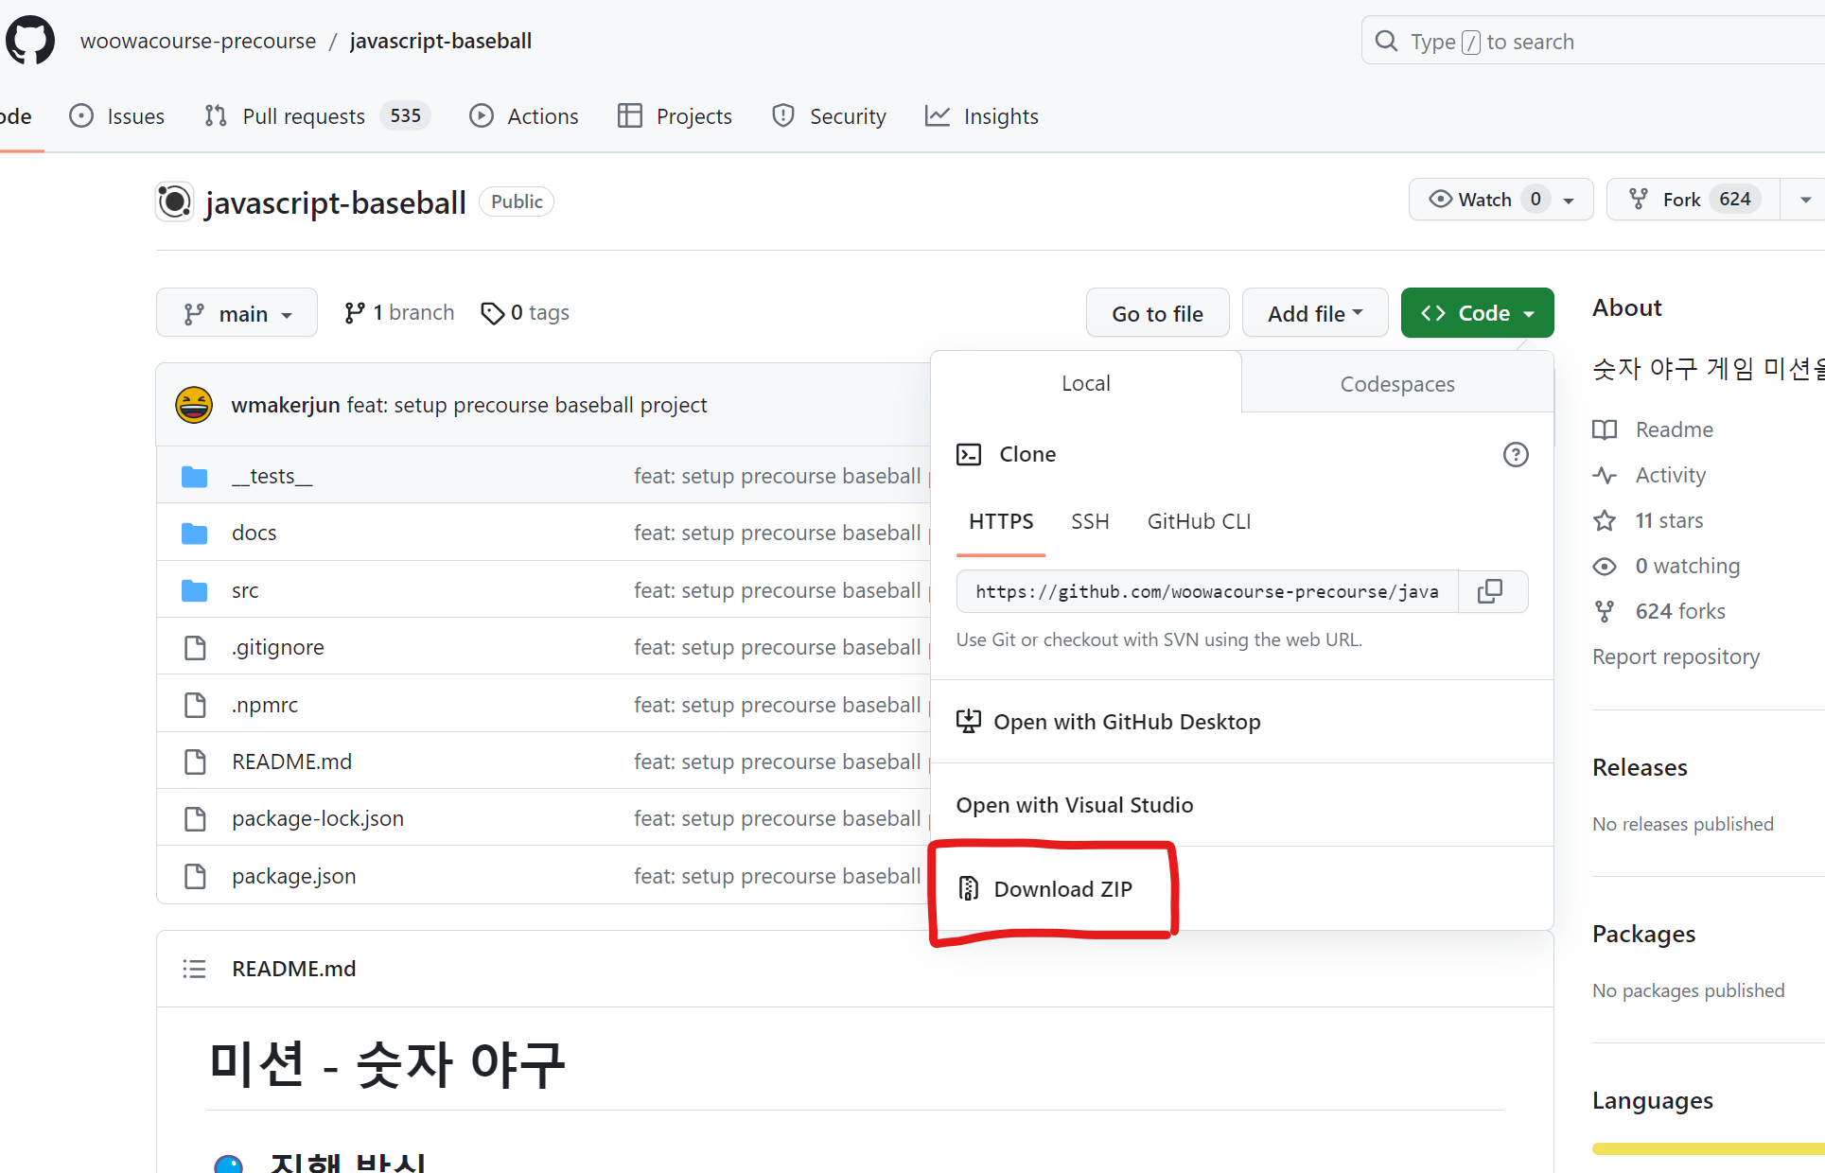
Task: Expand the Add file dropdown
Action: pos(1315,312)
